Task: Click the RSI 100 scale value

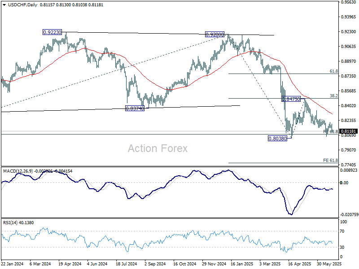Action: coord(344,221)
